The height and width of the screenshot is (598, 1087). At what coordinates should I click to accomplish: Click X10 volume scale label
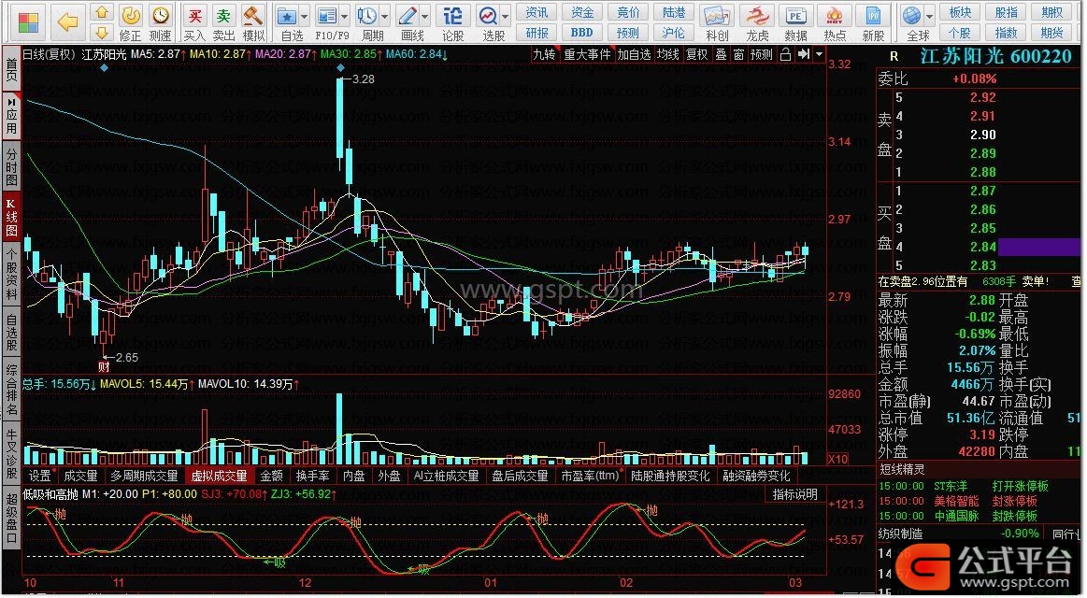pyautogui.click(x=837, y=459)
